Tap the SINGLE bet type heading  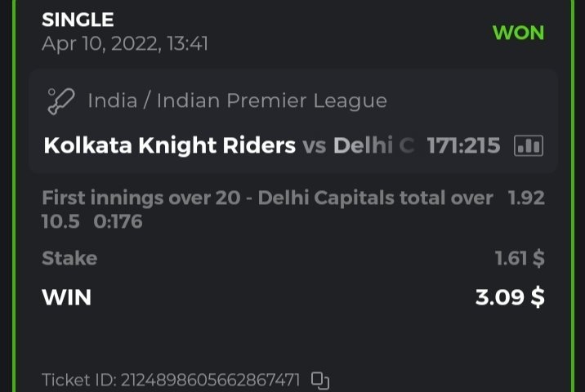(78, 20)
